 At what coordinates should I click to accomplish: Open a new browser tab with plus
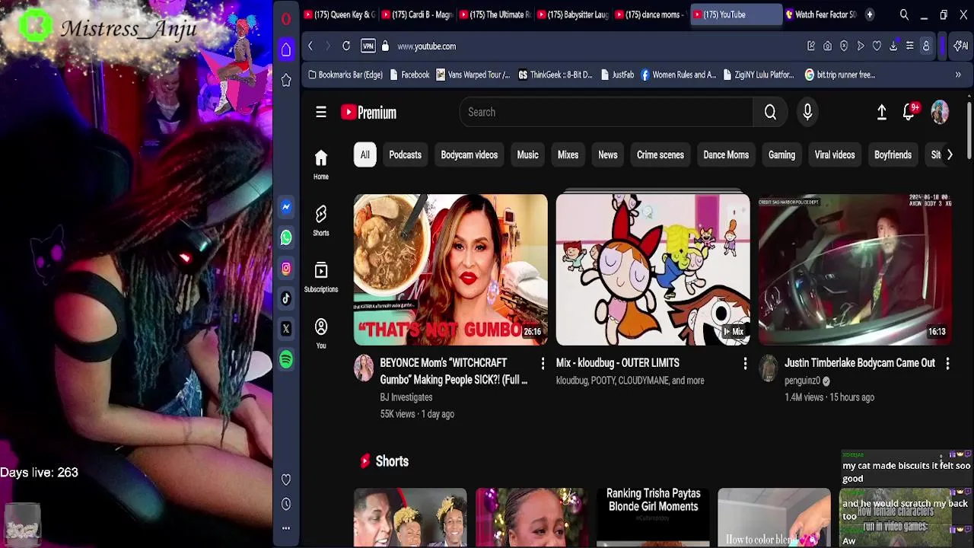click(869, 14)
